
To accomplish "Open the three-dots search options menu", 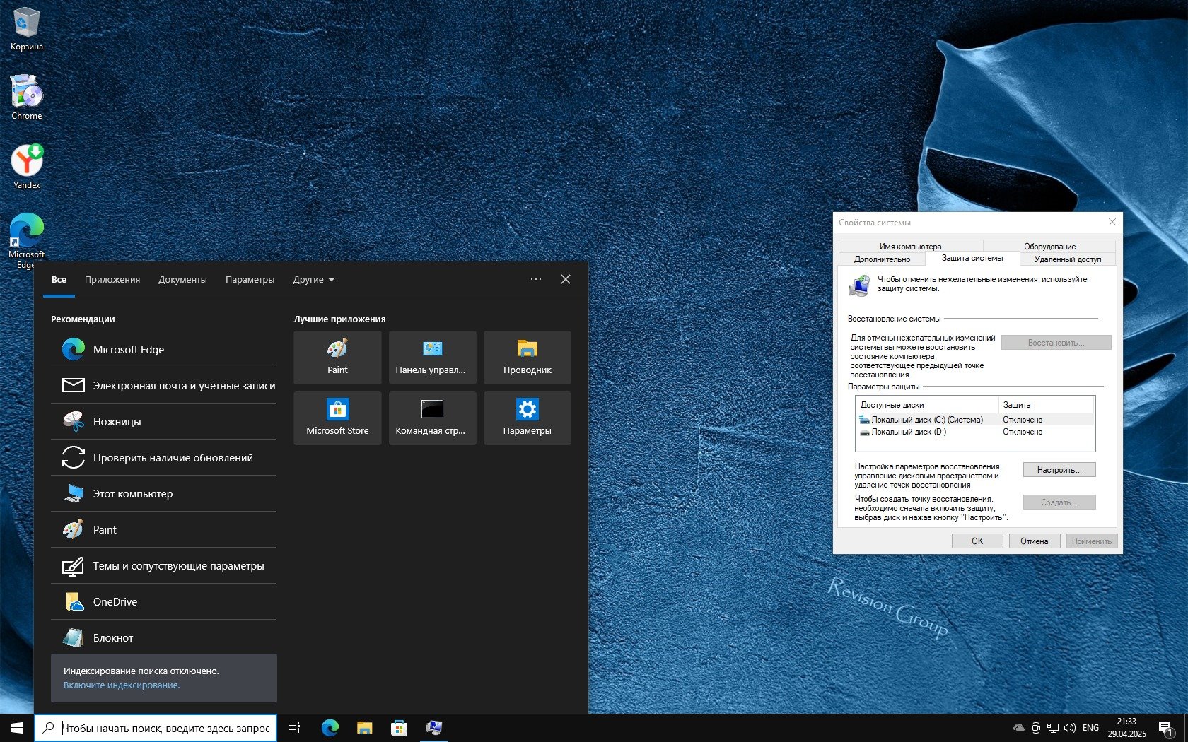I will coord(536,279).
